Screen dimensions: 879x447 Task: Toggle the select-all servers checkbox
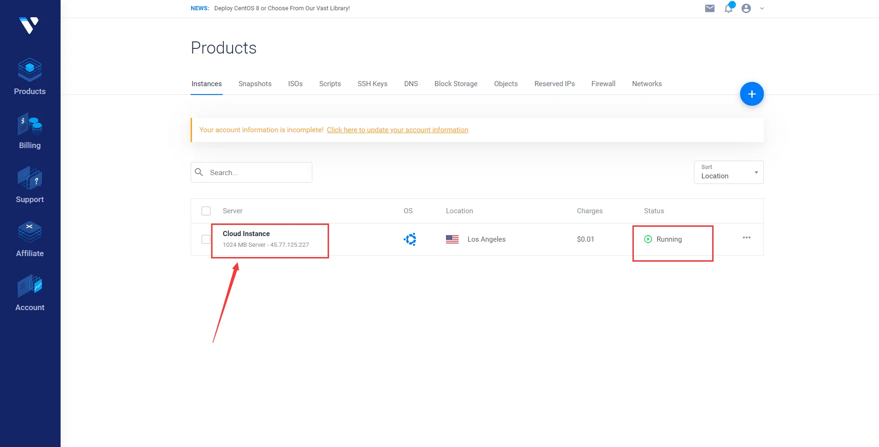click(x=206, y=211)
